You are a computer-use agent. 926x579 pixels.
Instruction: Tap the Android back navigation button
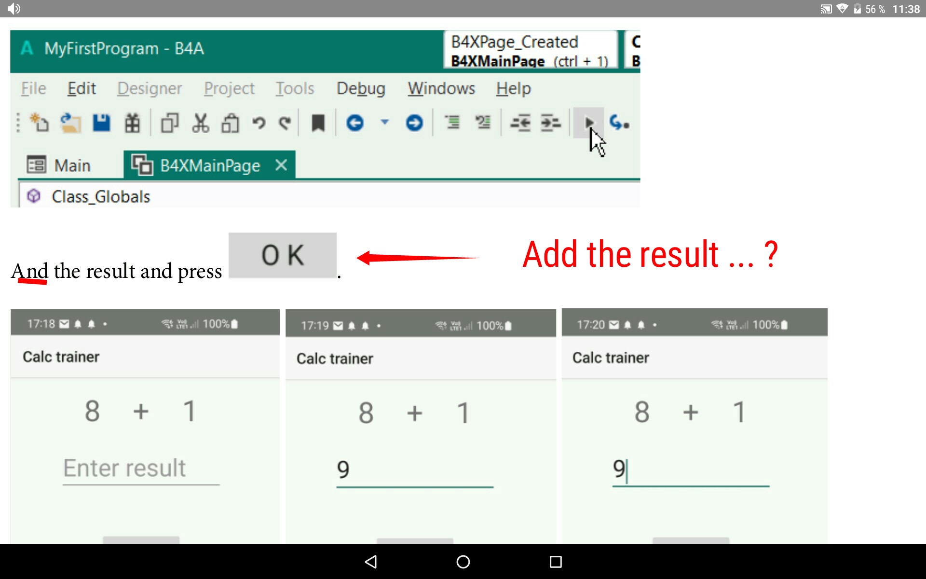click(x=370, y=562)
